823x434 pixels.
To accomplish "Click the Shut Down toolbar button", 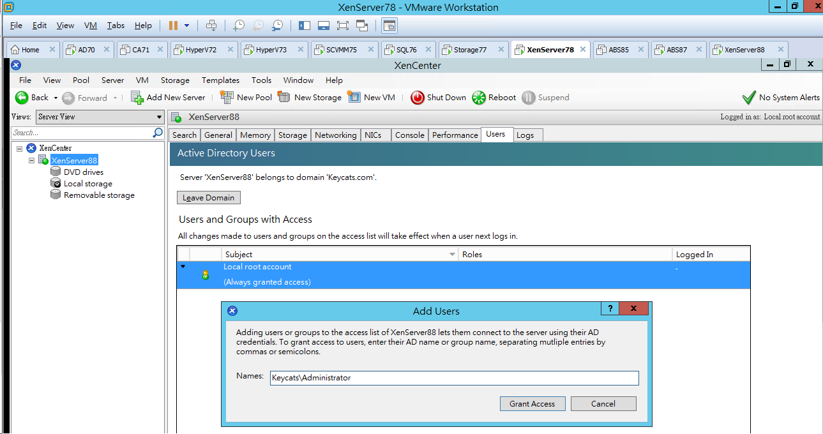I will pyautogui.click(x=439, y=98).
